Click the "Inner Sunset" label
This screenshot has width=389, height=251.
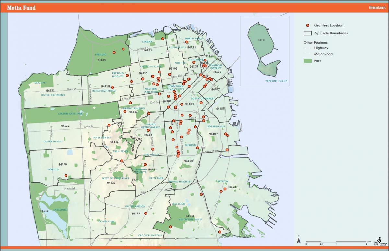pos(102,138)
